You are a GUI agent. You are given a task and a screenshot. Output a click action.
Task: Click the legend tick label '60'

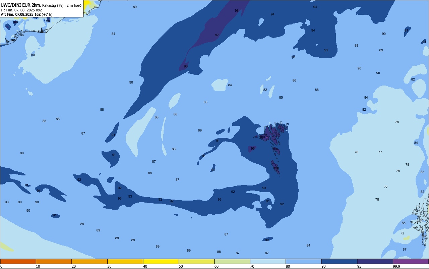[217, 266]
